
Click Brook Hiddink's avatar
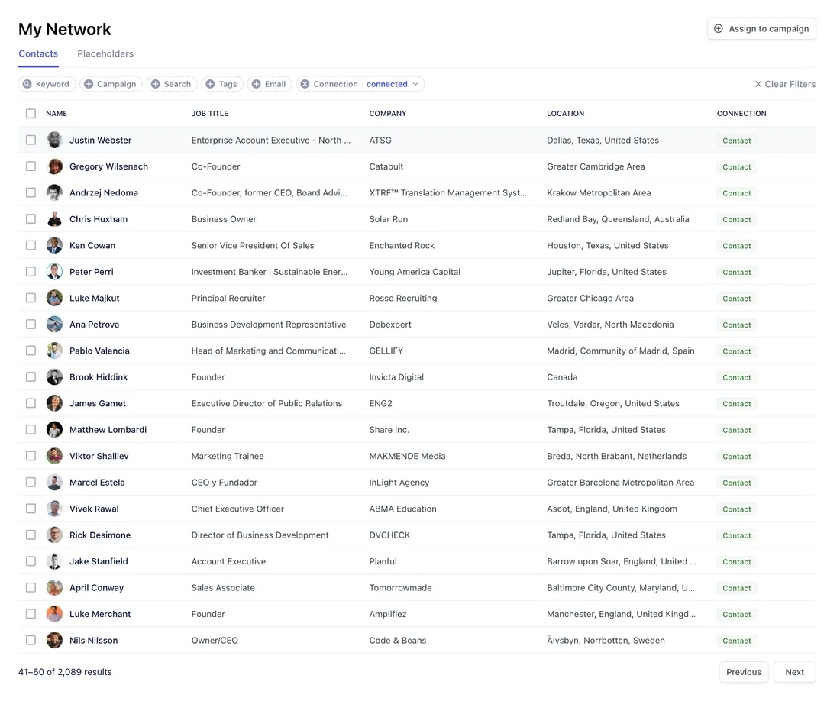coord(54,376)
